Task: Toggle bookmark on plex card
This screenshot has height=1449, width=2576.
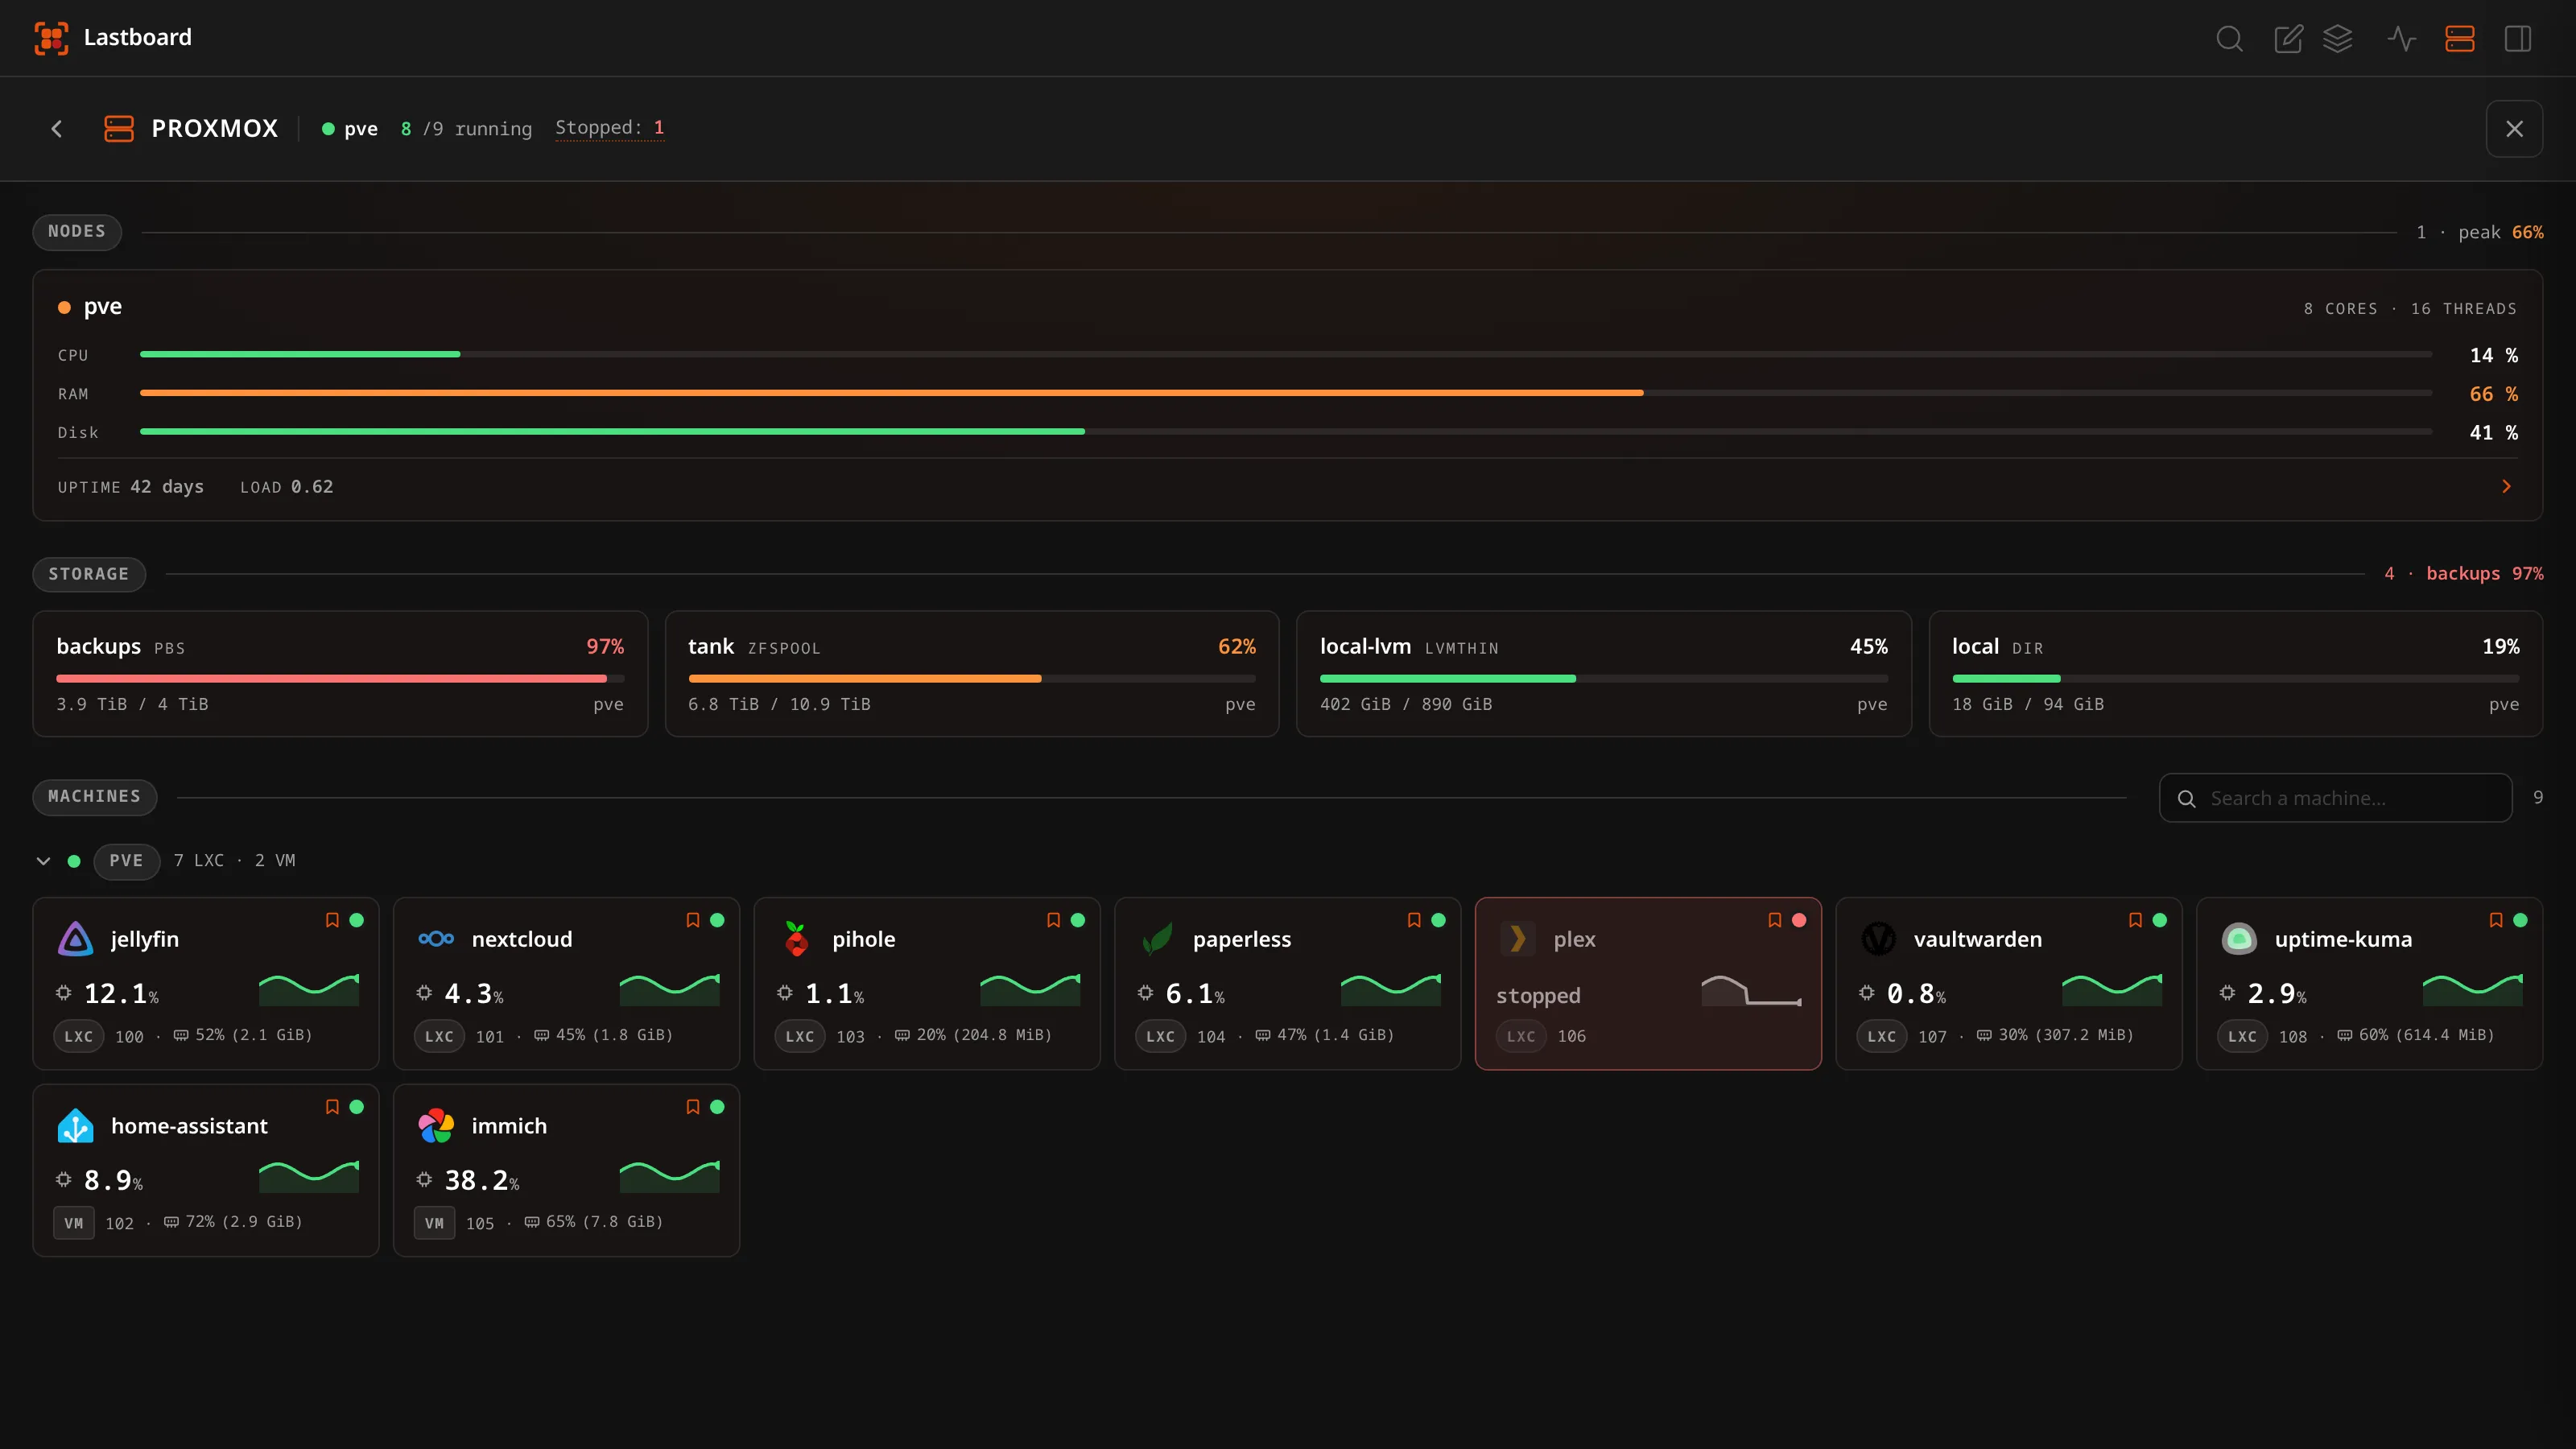Action: [1775, 920]
